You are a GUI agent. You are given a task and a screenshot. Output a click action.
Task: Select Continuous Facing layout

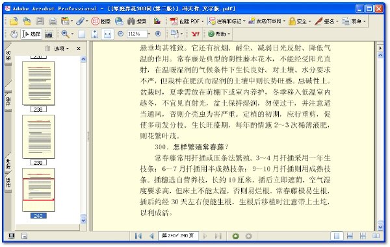pyautogui.click(x=363, y=236)
